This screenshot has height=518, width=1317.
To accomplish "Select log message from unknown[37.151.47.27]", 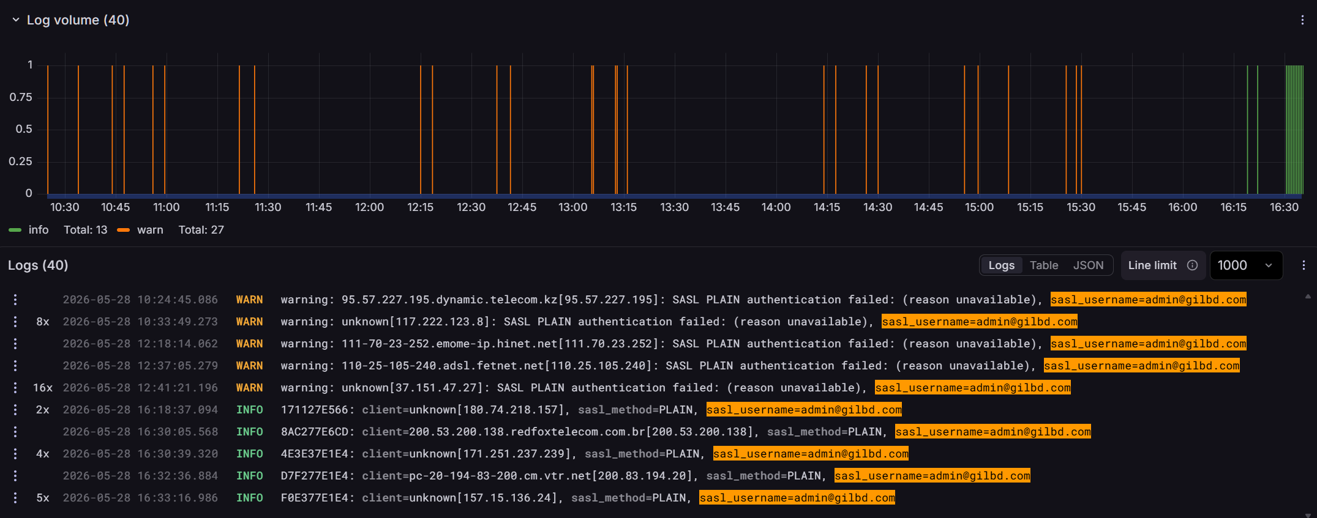I will coord(675,388).
